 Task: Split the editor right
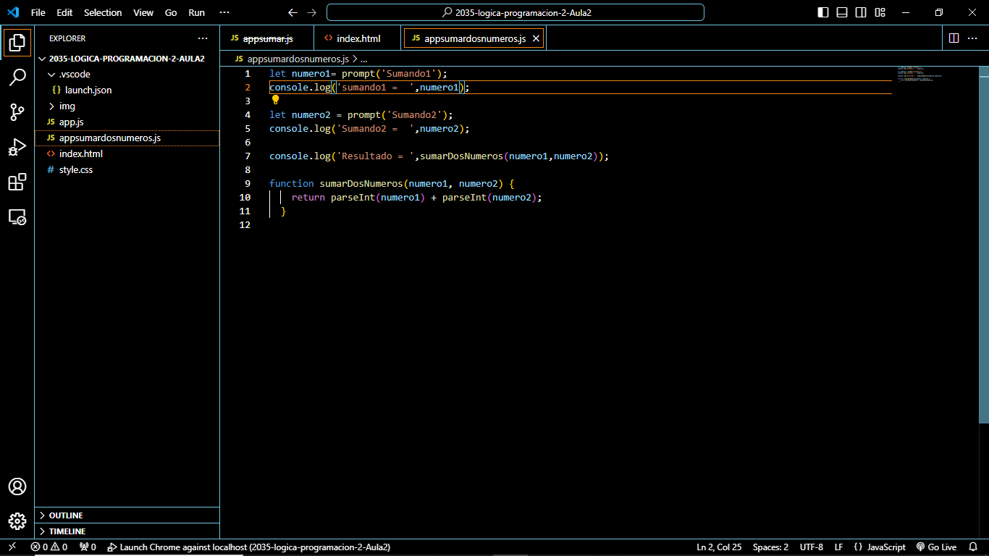point(954,38)
